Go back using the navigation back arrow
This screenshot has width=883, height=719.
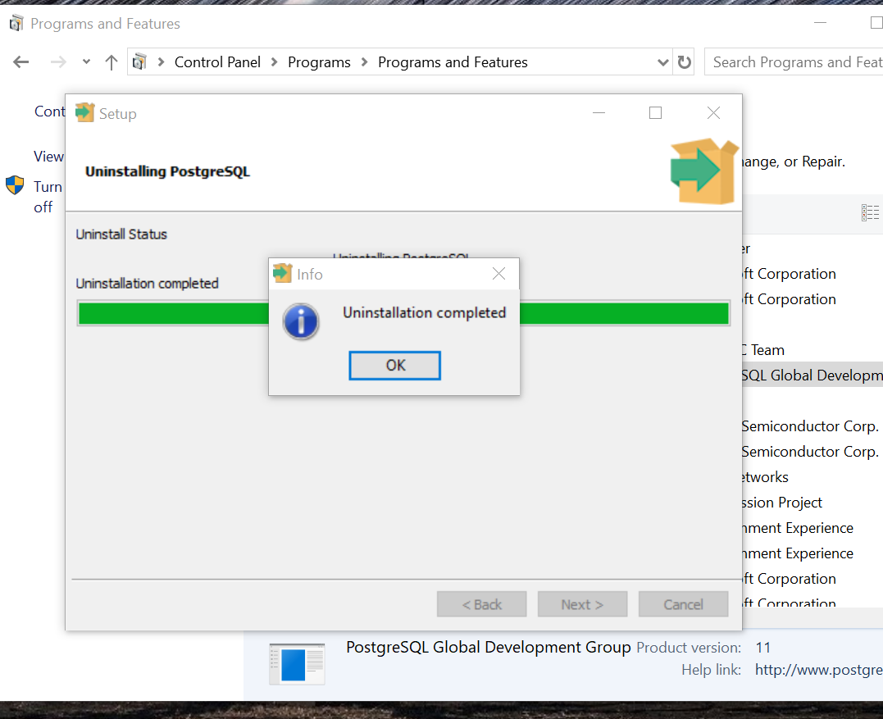coord(21,62)
